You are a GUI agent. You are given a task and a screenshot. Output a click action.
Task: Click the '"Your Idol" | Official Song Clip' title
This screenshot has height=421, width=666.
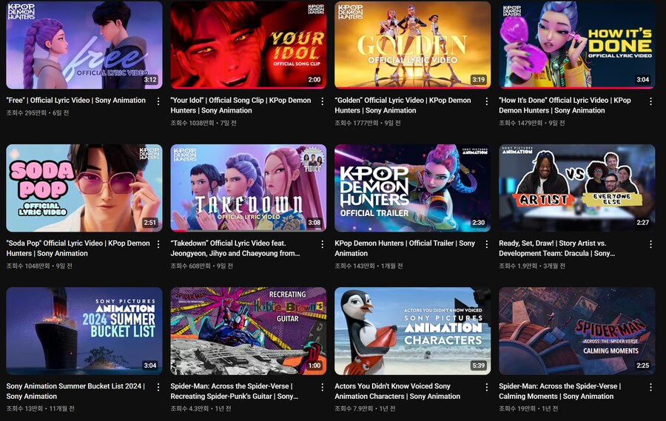(x=240, y=105)
